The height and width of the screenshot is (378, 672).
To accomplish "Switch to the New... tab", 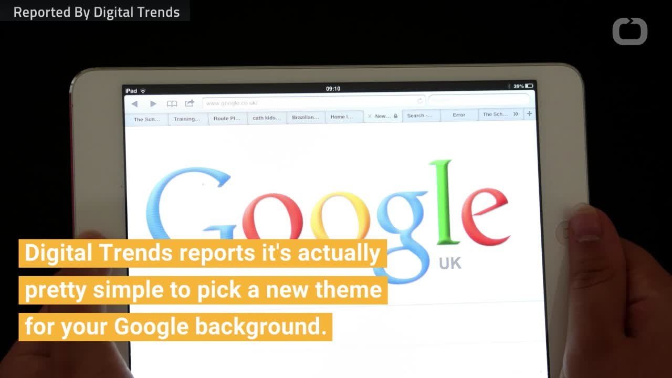I will click(383, 116).
